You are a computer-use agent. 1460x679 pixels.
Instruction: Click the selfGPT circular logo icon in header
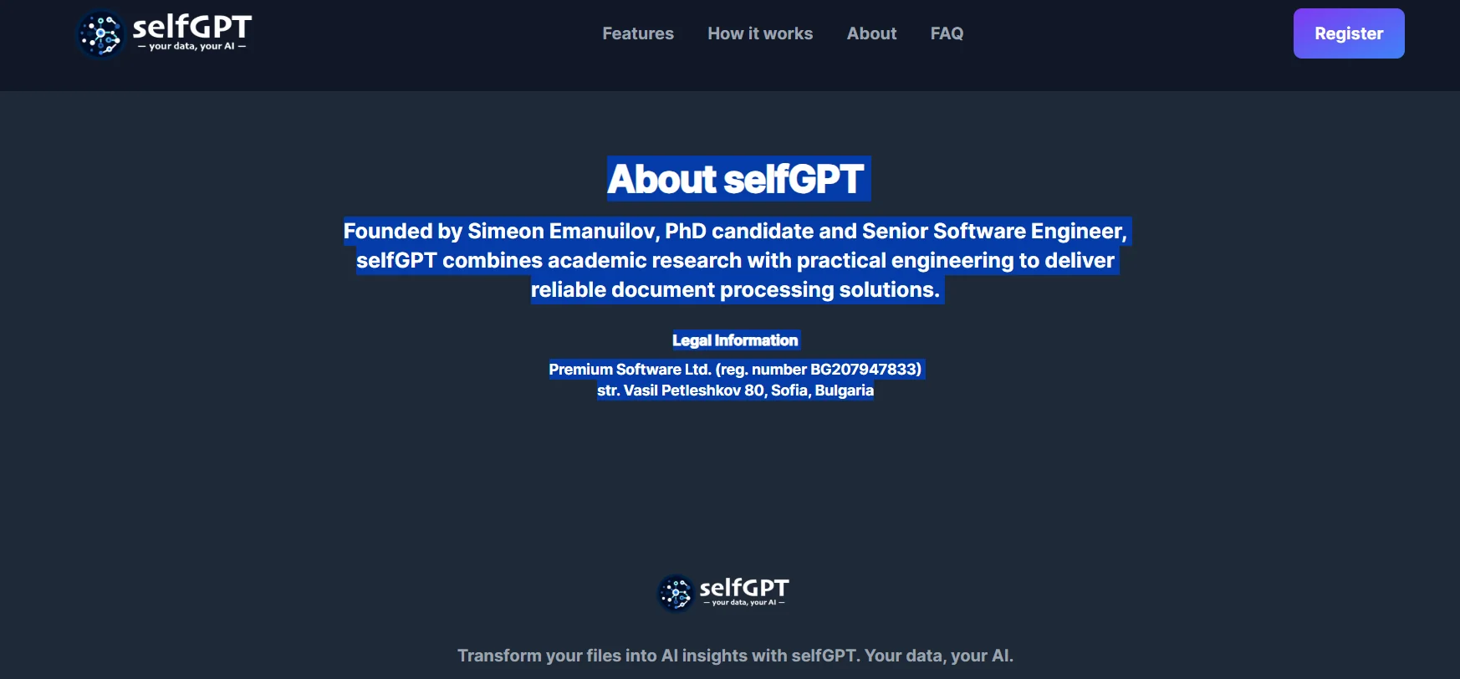(101, 34)
